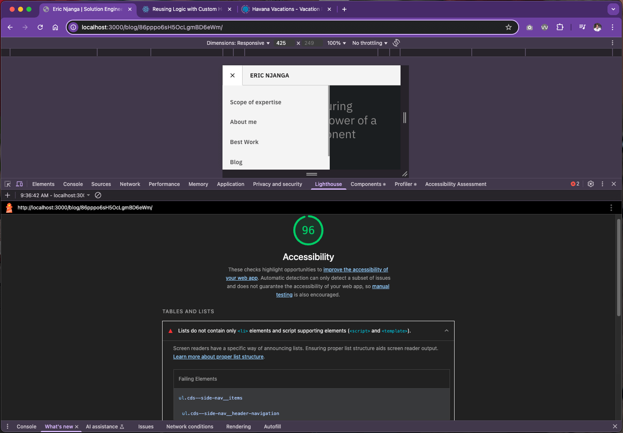The height and width of the screenshot is (433, 623).
Task: Open the browser extensions puzzle icon
Action: coord(560,27)
